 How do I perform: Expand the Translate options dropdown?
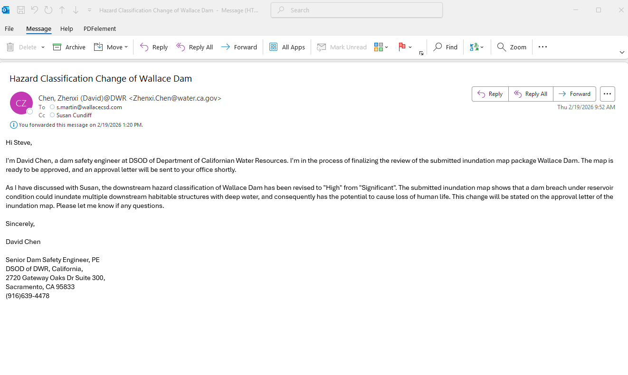coord(482,47)
